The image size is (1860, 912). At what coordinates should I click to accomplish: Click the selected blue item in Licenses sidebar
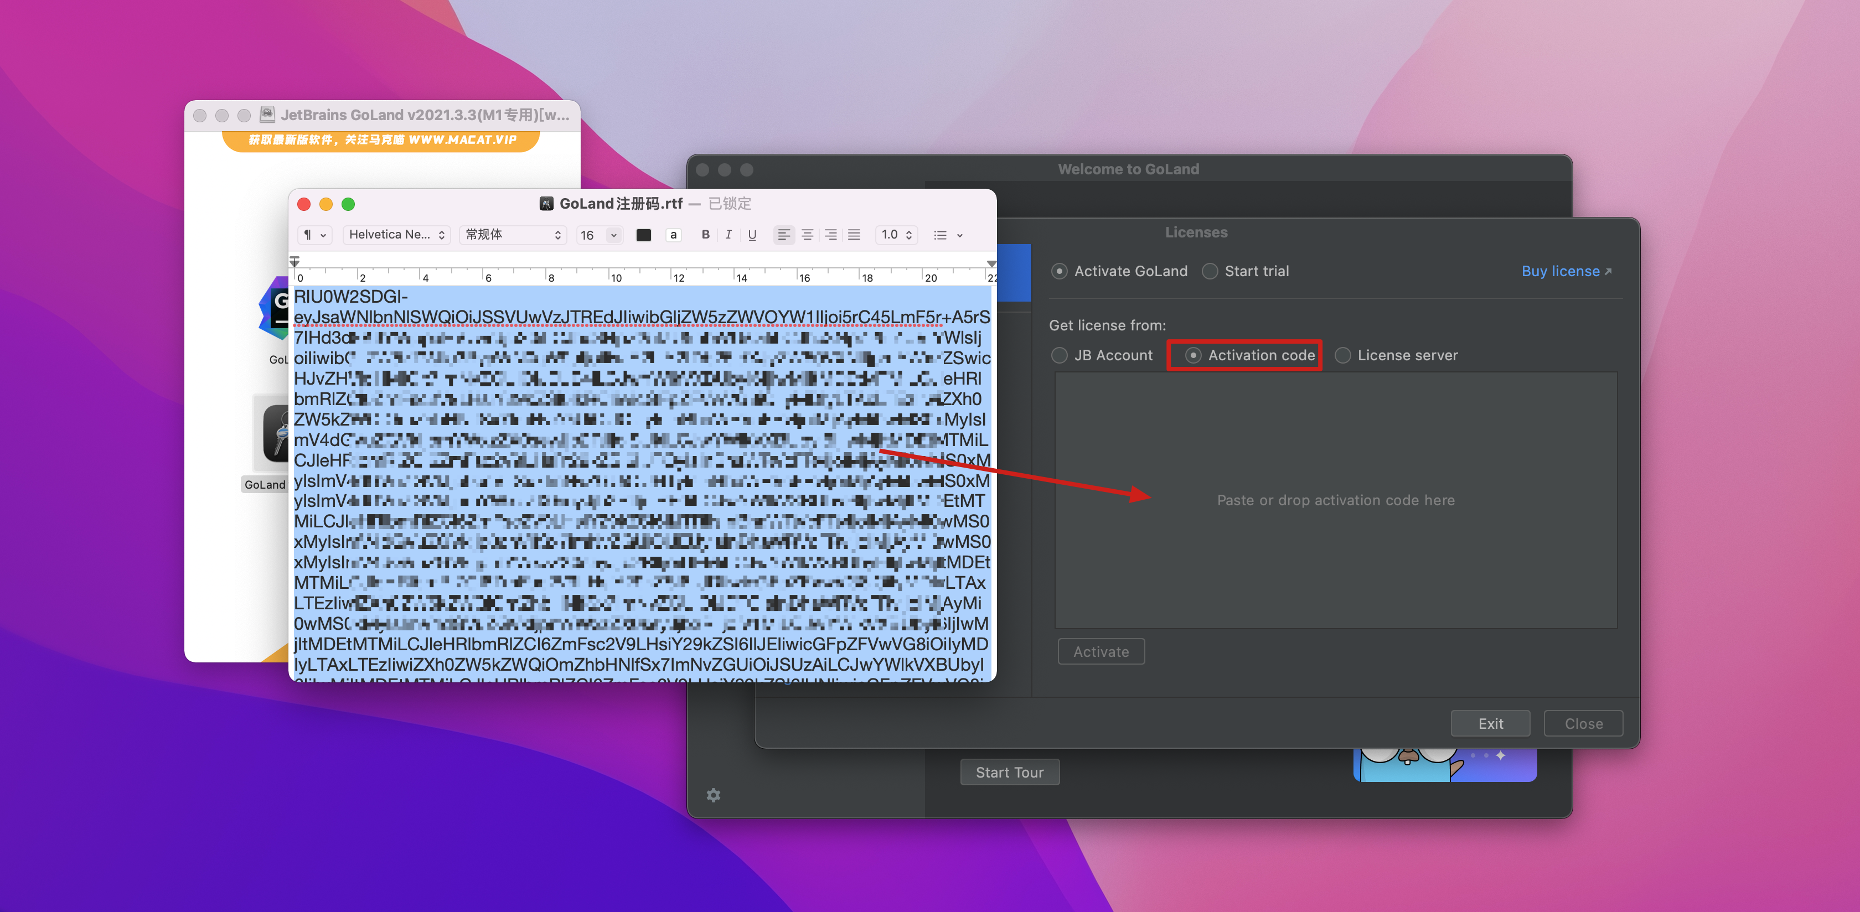(1014, 273)
